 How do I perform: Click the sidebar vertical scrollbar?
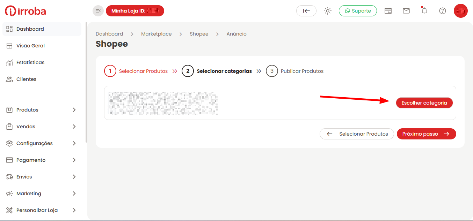tap(86, 82)
